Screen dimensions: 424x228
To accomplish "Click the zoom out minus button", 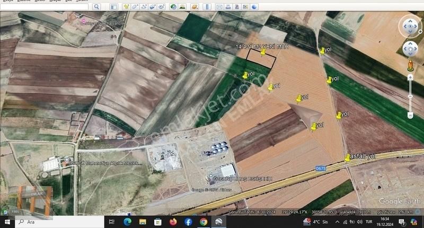I will [x=410, y=115].
